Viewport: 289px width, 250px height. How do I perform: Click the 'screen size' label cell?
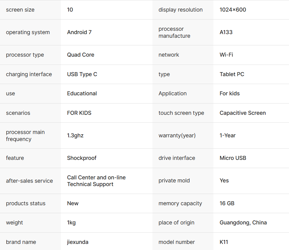(20, 10)
